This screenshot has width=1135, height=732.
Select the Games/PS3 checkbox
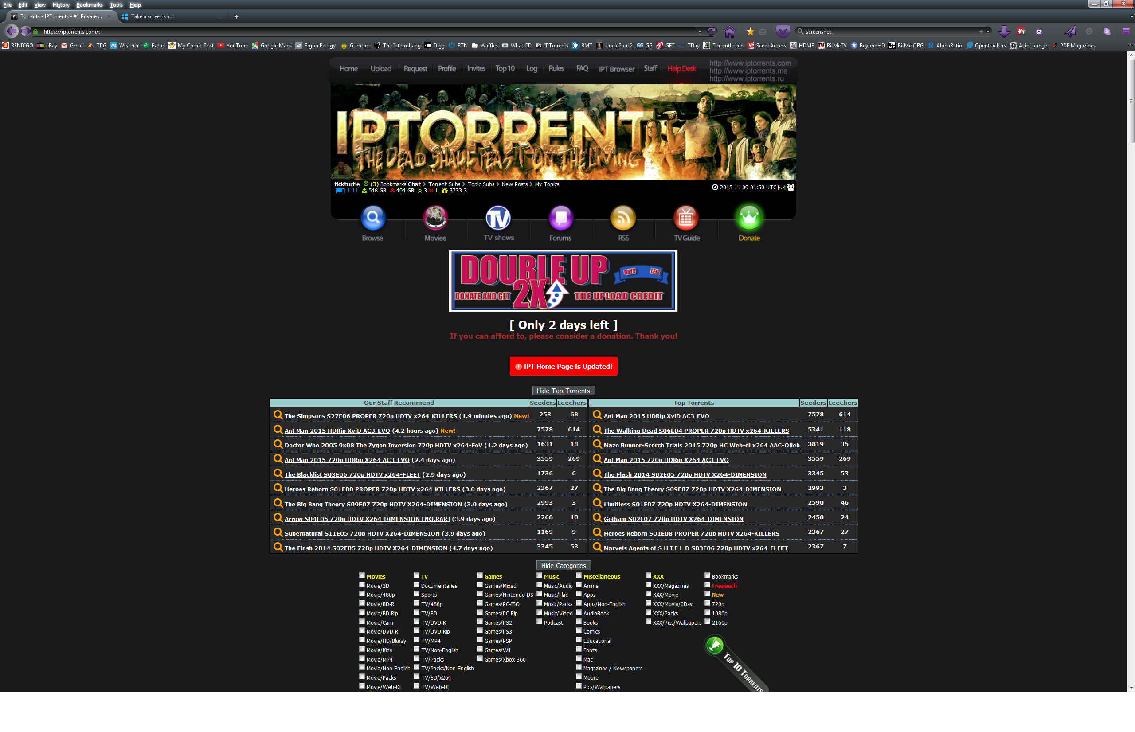(480, 631)
